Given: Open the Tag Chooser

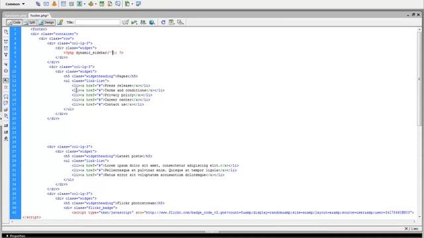Looking at the screenshot, I should click(138, 4).
